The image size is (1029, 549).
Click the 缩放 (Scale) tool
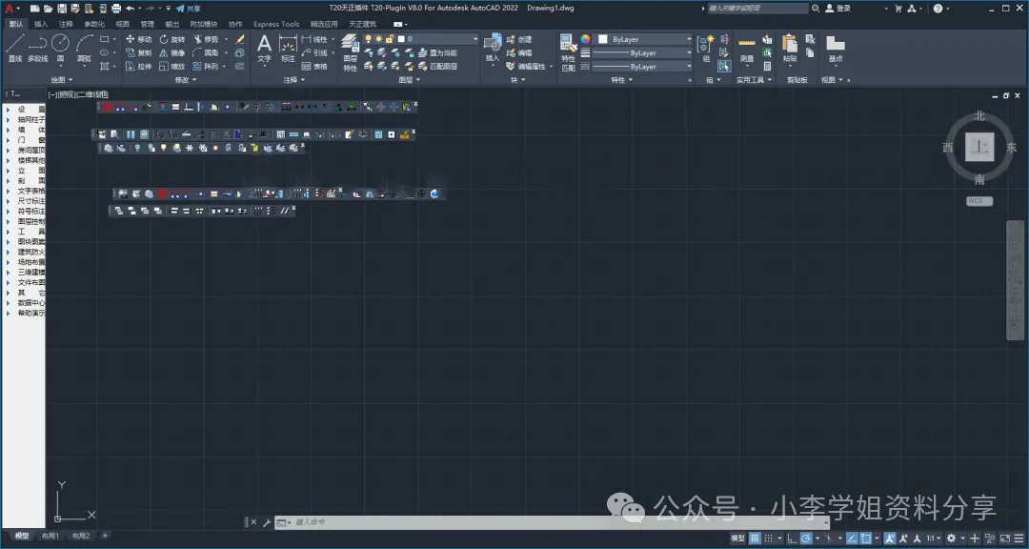click(172, 67)
